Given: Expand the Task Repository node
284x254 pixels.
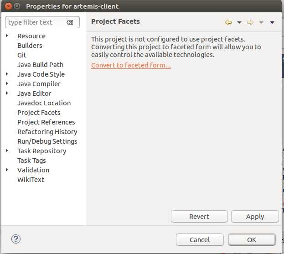Looking at the screenshot, I should [x=7, y=150].
